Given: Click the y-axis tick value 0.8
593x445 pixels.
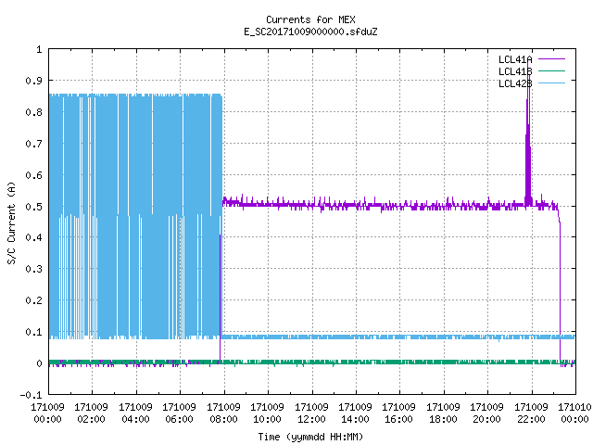Looking at the screenshot, I should [33, 112].
